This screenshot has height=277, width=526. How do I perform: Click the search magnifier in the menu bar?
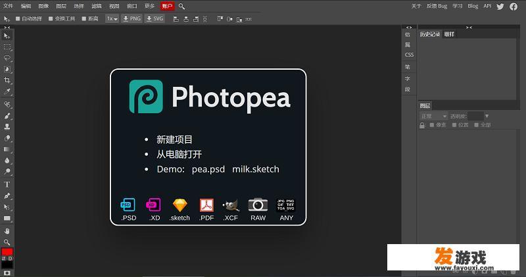(181, 6)
